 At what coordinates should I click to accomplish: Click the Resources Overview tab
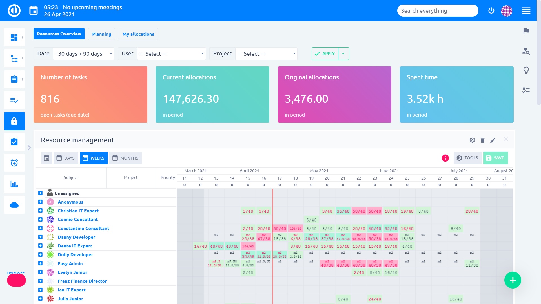[x=59, y=34]
